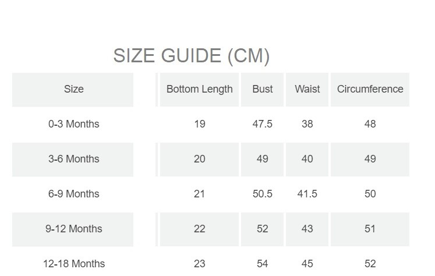Click the 6-9 Months size row label

click(x=73, y=194)
